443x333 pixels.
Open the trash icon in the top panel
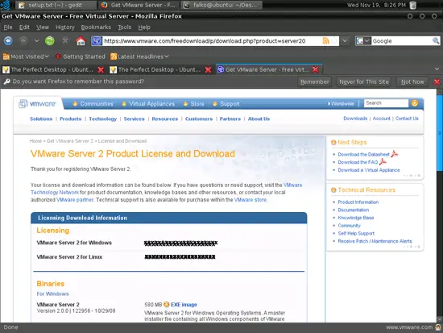point(412,5)
